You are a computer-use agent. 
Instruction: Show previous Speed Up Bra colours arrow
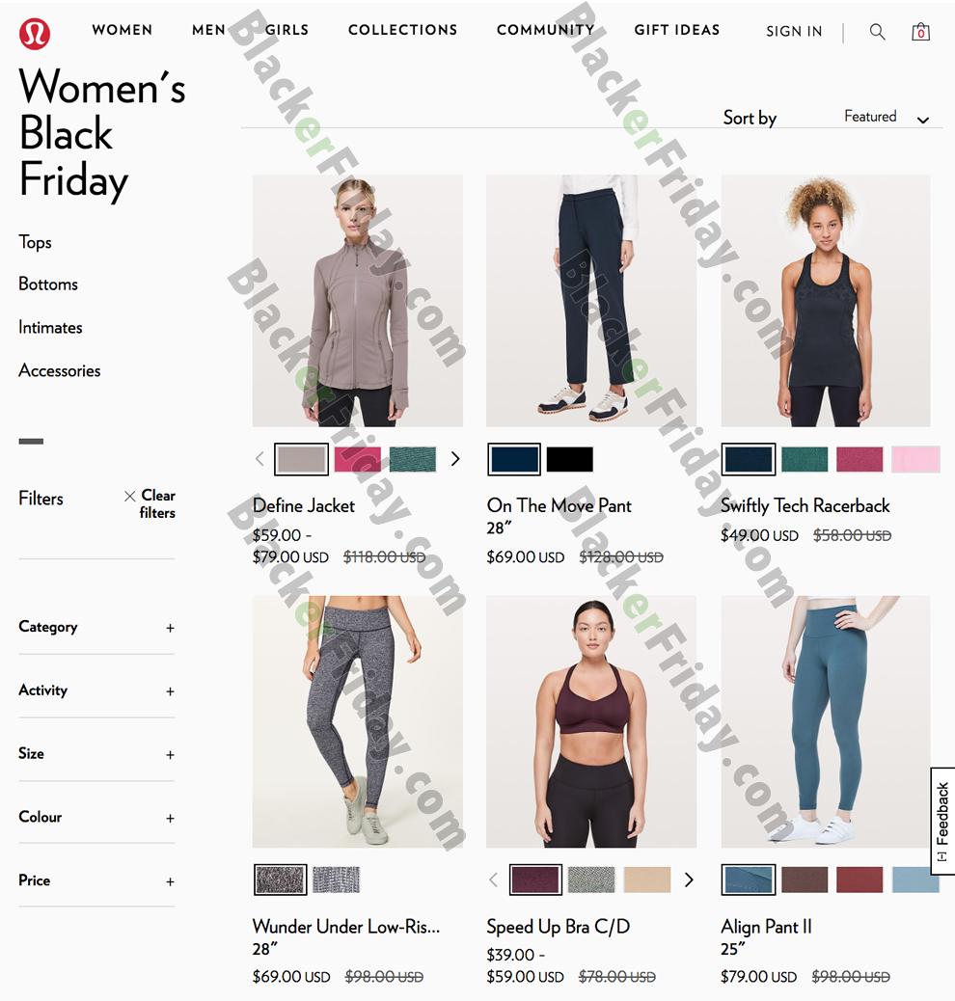(x=493, y=879)
